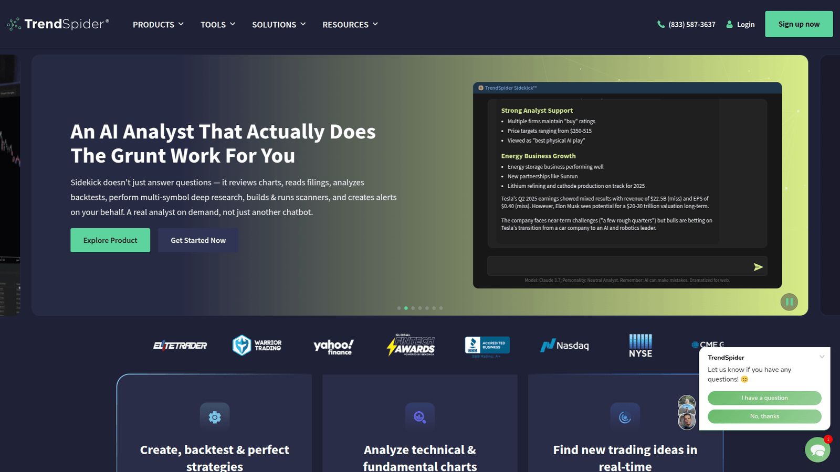Screen dimensions: 840x472
Task: Click the TrendSpider Sidekick window title icon
Action: coord(481,88)
